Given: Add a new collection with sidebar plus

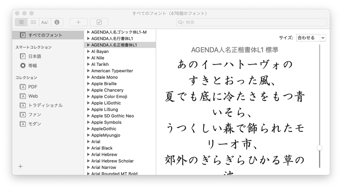Looking at the screenshot, I should coord(20,167).
